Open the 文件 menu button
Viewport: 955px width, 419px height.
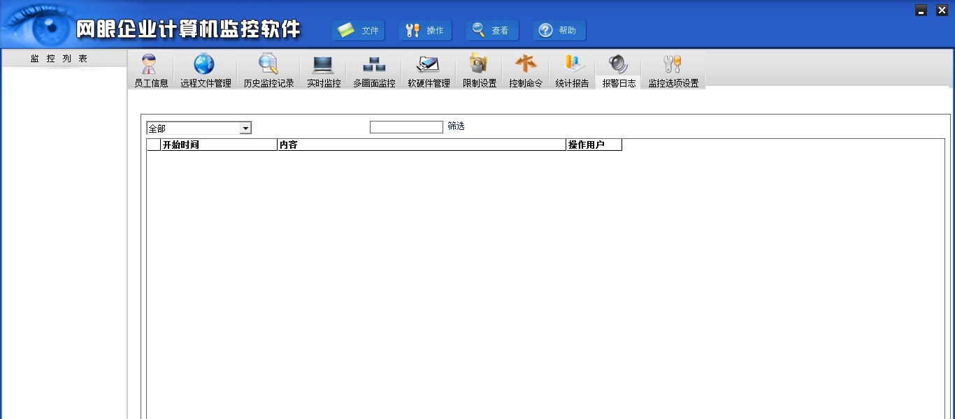click(x=359, y=31)
